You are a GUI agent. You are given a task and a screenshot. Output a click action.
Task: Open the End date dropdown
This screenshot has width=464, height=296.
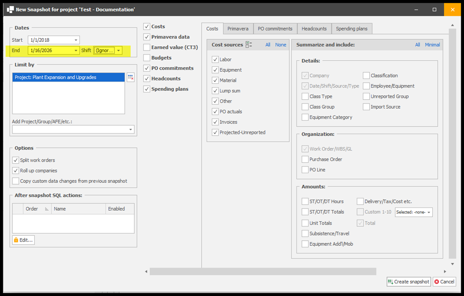[x=76, y=51]
